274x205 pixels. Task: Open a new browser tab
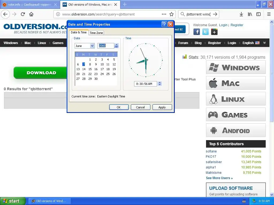click(125, 4)
